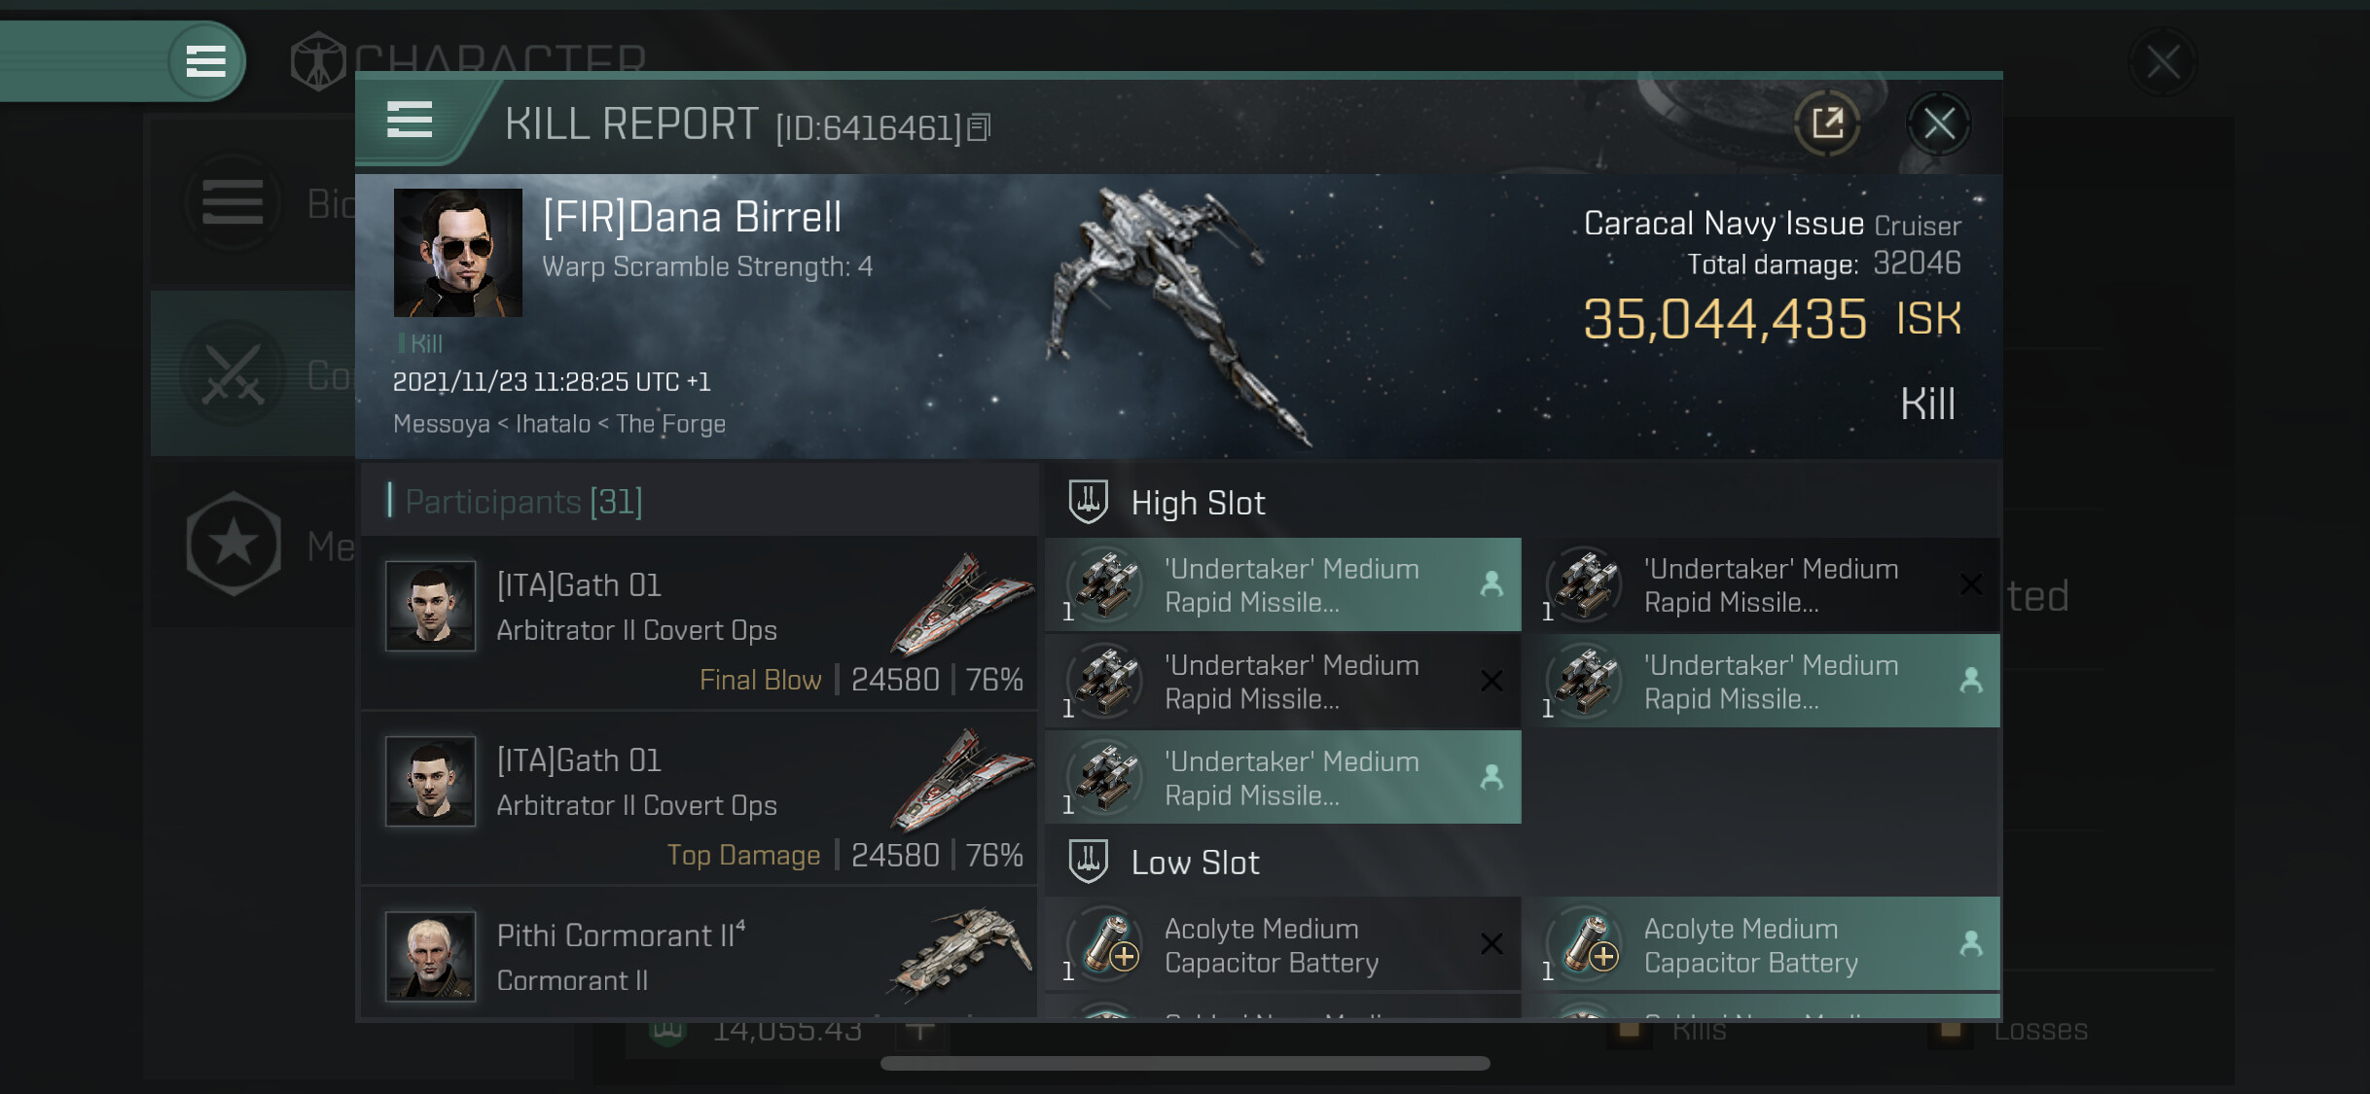Click the share kill report icon

[1827, 124]
